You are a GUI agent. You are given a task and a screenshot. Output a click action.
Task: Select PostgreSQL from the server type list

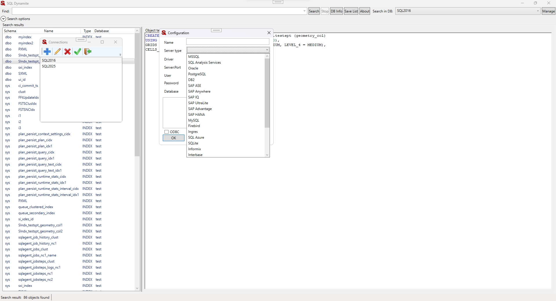197,74
